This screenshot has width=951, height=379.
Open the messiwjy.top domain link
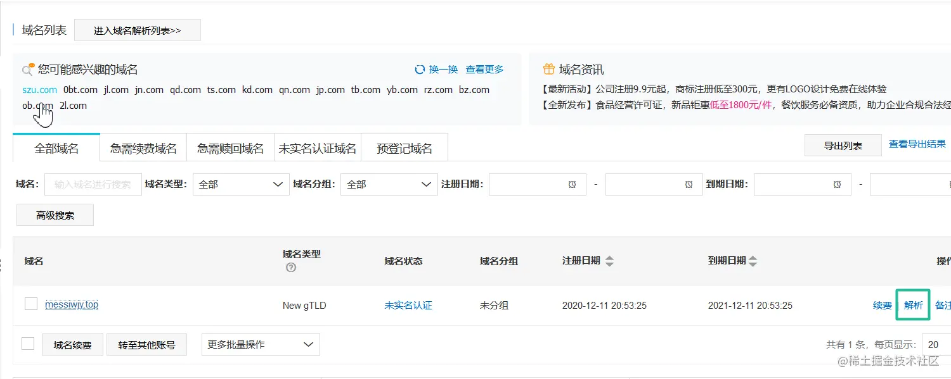72,304
